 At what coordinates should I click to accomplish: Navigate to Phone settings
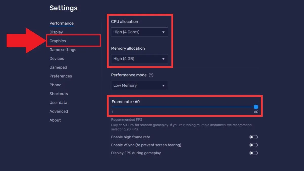coord(55,85)
